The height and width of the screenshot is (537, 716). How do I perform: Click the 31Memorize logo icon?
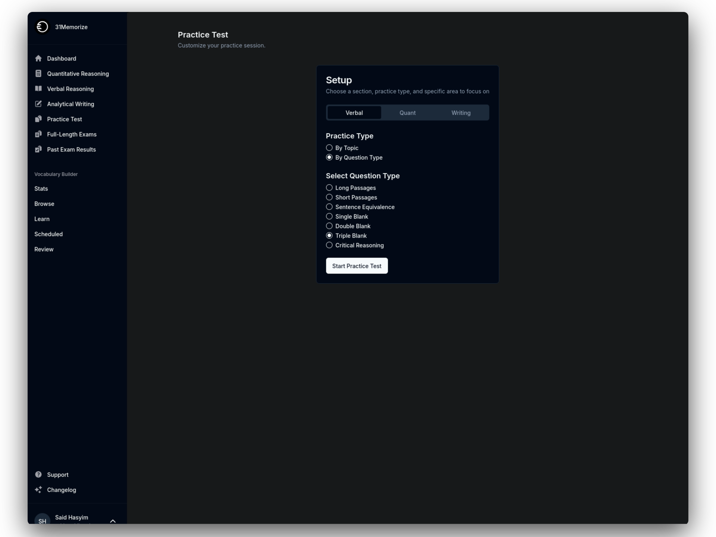point(42,27)
